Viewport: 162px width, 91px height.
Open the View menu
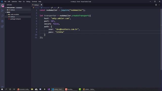click(x=20, y=2)
